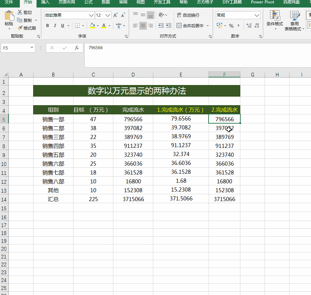This screenshot has height=295, width=311.
Task: Apply the font color A icon
Action: click(x=104, y=26)
